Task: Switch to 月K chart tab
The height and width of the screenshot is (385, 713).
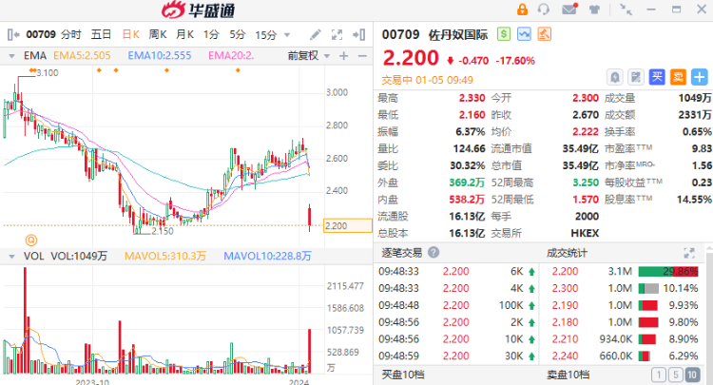Action: coord(185,34)
